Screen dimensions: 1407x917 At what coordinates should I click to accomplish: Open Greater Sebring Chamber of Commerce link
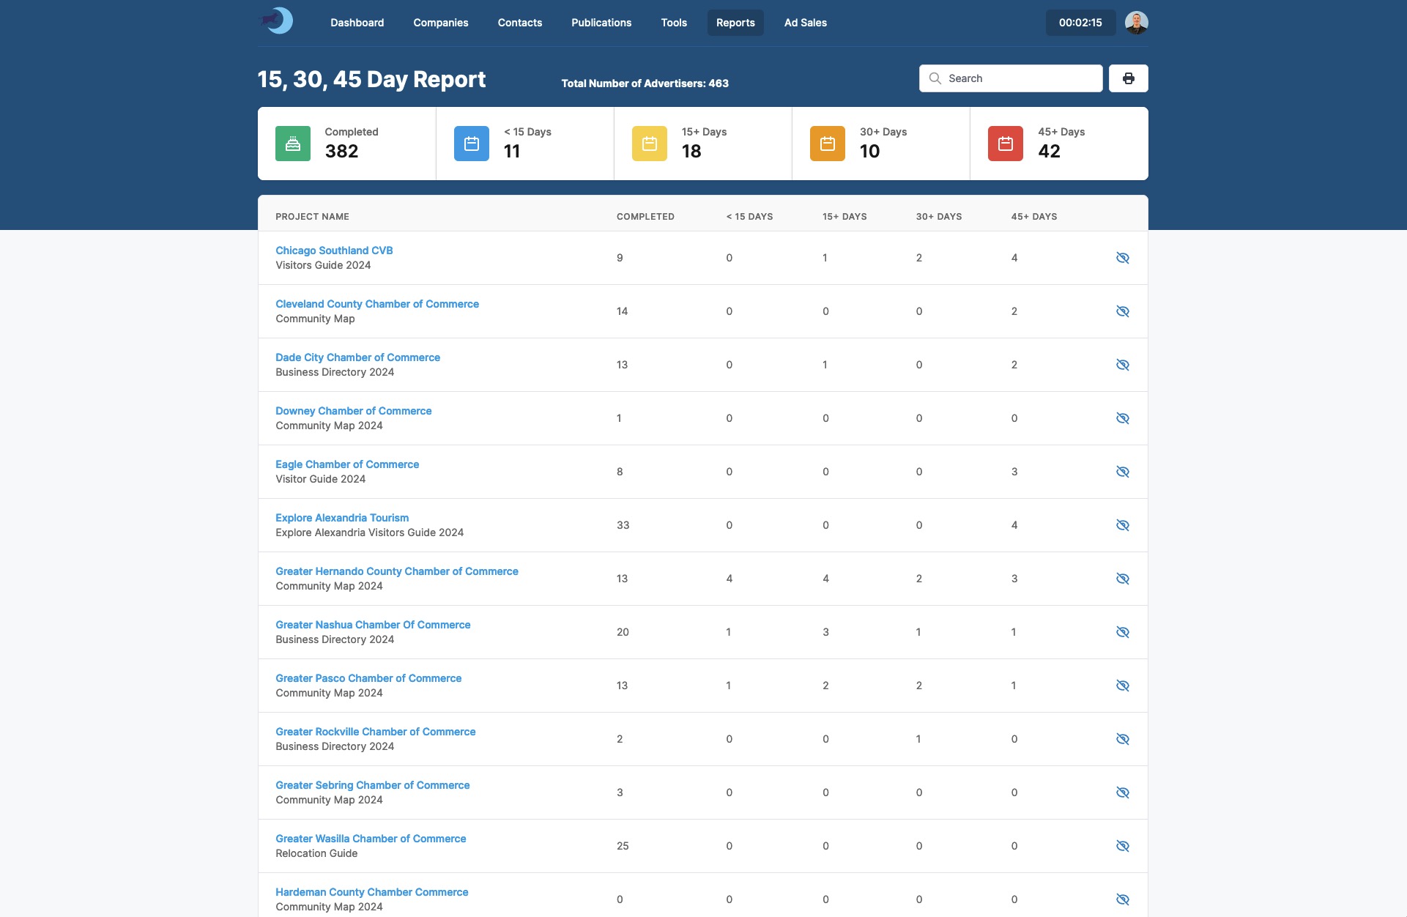pyautogui.click(x=373, y=785)
